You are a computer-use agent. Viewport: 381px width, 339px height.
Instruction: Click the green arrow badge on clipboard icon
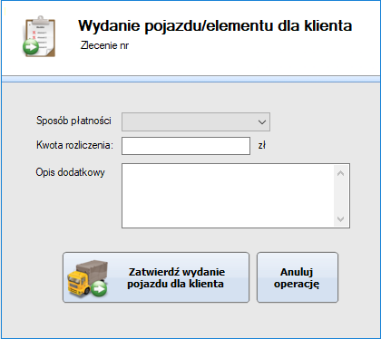[x=31, y=47]
